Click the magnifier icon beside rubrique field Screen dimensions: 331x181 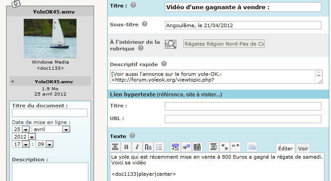[x=171, y=44]
